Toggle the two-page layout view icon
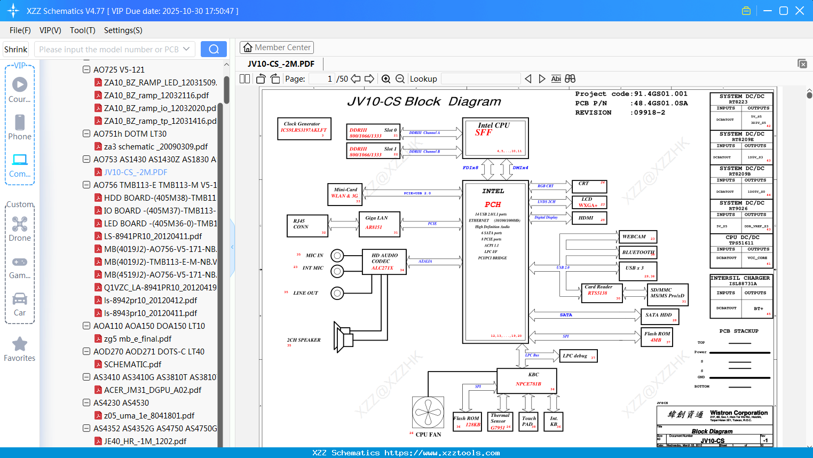Screen dimensions: 813x458 tap(245, 78)
